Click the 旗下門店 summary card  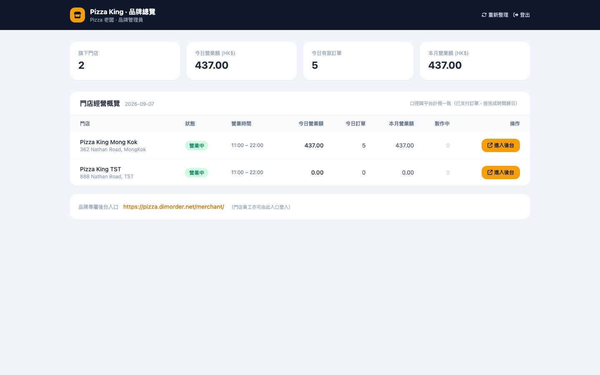[125, 61]
